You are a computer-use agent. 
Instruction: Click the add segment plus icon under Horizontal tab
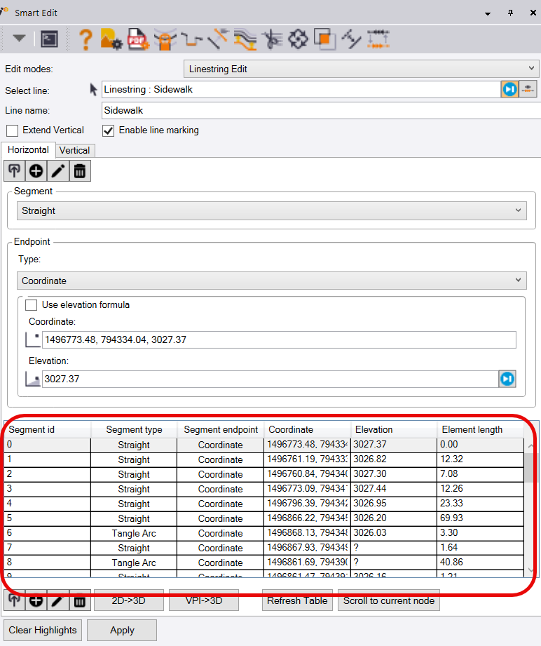pyautogui.click(x=36, y=170)
